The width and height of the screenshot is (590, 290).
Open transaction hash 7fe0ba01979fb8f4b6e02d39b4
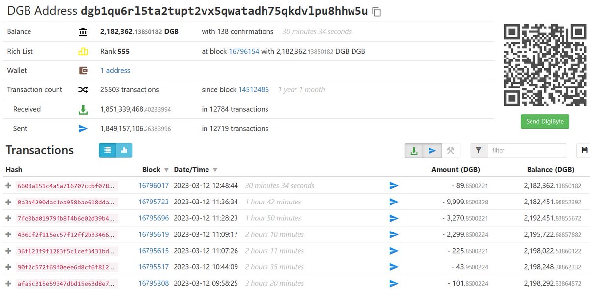[x=67, y=218]
